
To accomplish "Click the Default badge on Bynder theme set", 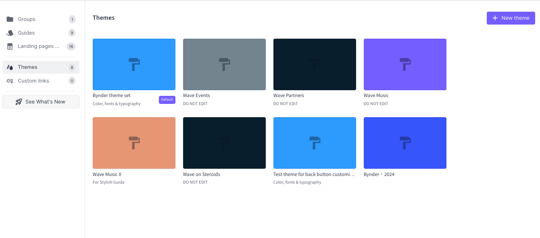I will click(167, 99).
